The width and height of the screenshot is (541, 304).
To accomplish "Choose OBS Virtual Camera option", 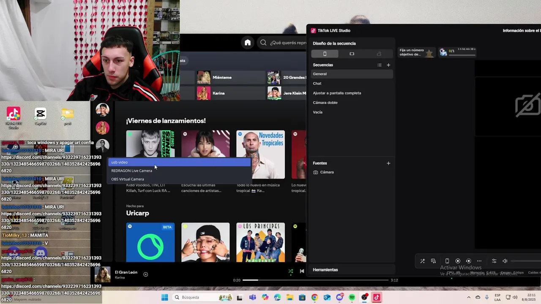I will point(180,179).
